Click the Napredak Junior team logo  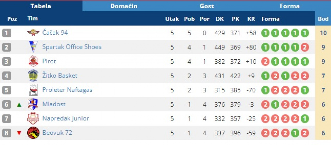[33, 119]
